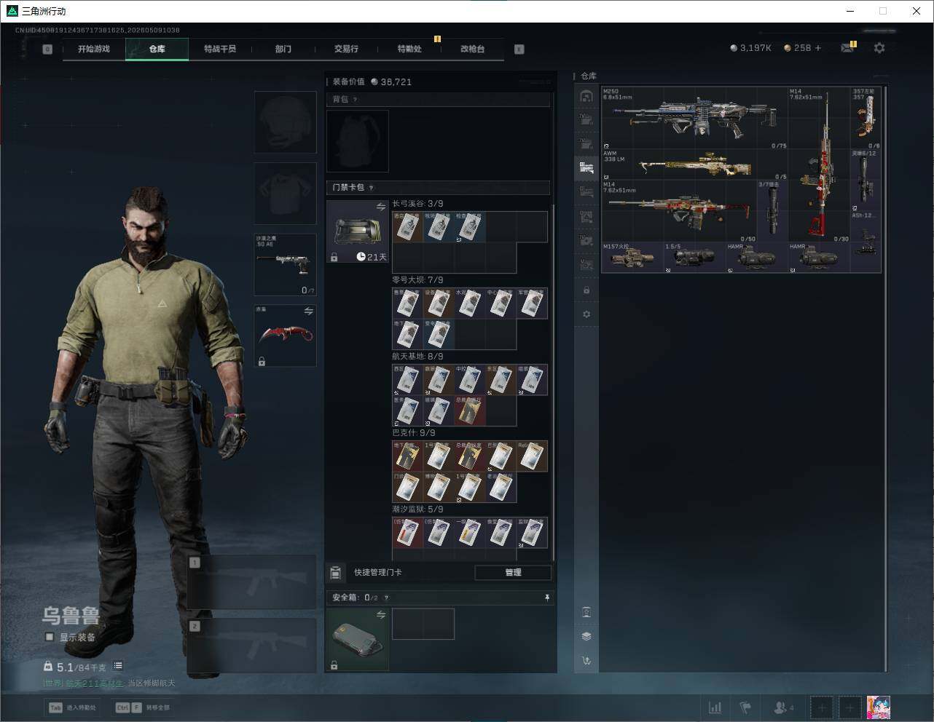Open the settings gear icon
This screenshot has width=934, height=722.
(879, 47)
